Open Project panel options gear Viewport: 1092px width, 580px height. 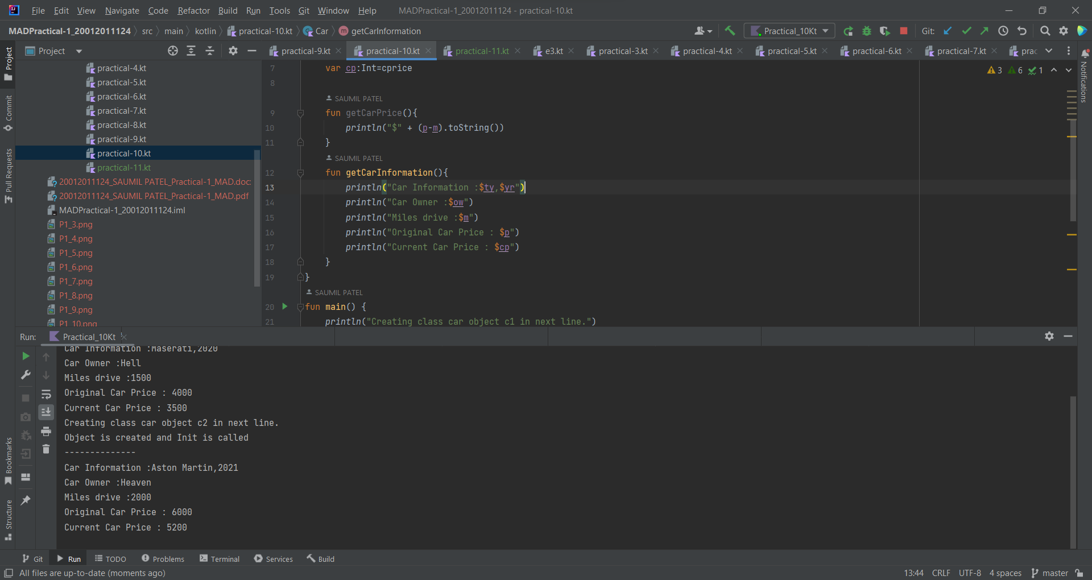(x=233, y=51)
